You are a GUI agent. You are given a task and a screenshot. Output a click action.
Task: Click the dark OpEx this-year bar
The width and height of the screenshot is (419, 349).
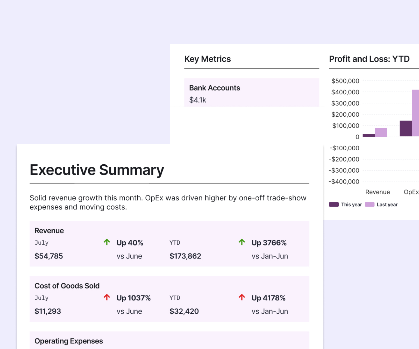click(406, 129)
